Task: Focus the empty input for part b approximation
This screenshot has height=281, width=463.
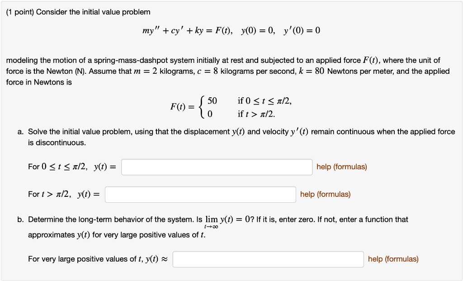Action: [268, 259]
